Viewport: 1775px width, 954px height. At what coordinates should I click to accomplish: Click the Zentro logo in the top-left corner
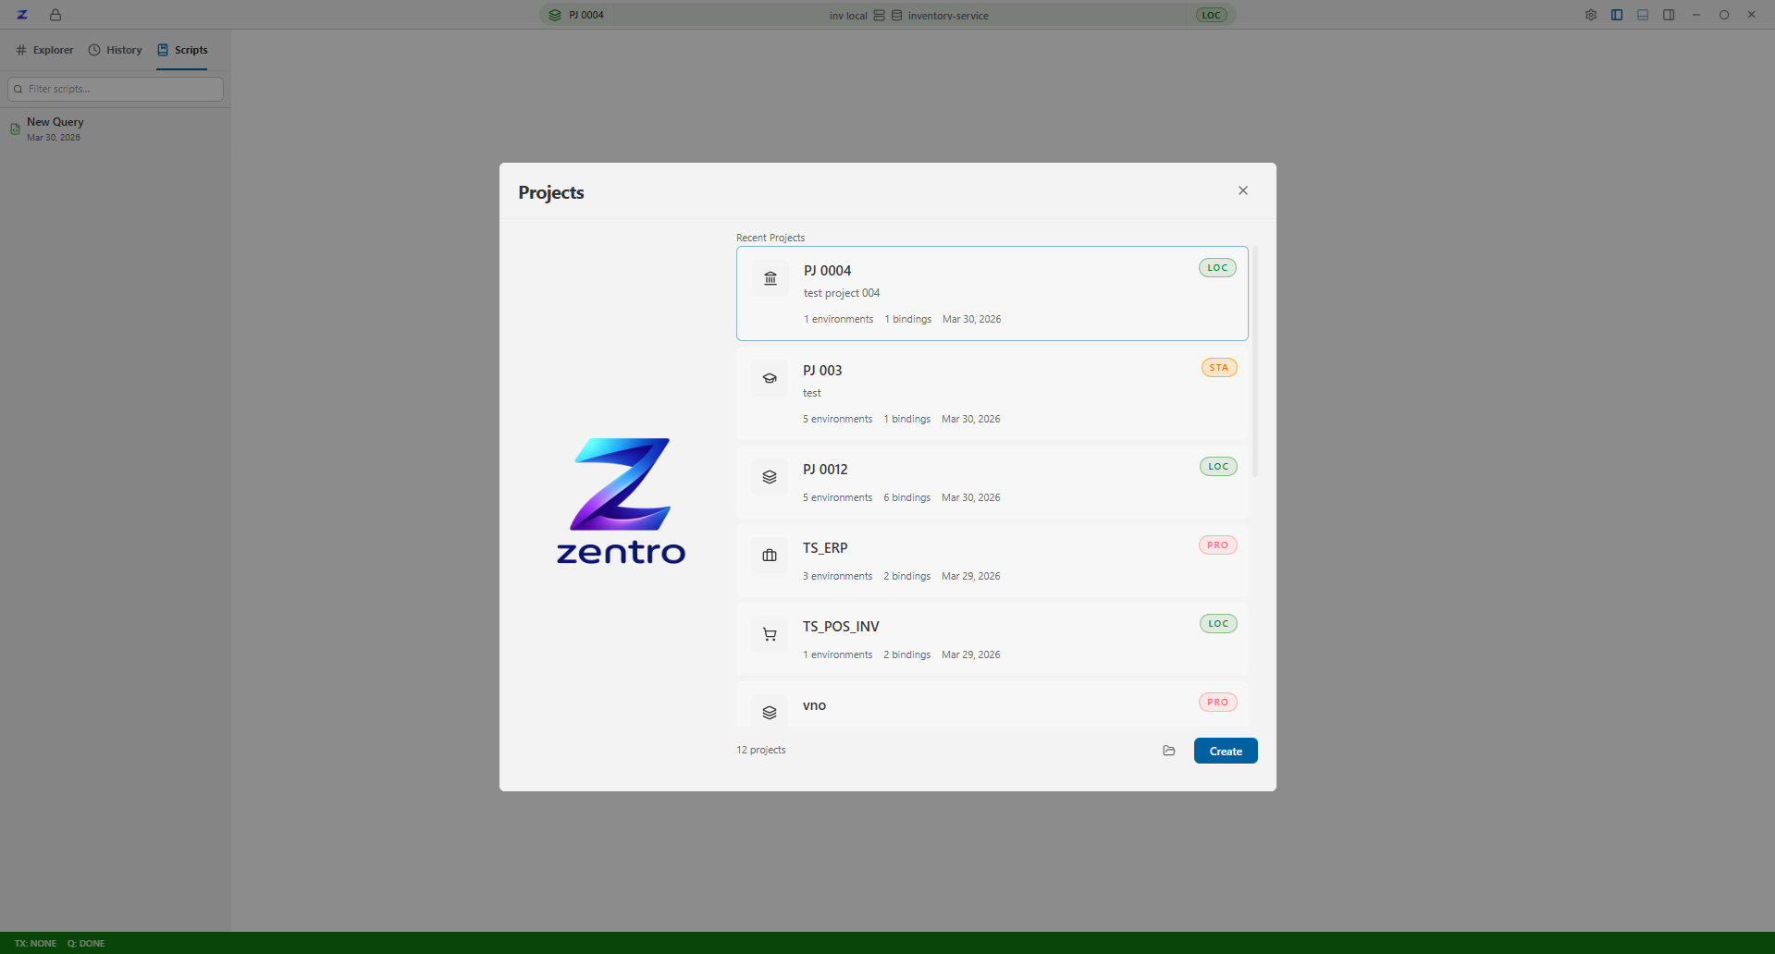pos(20,15)
